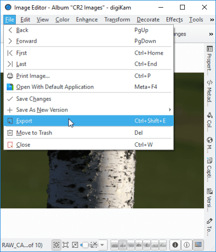The width and height of the screenshot is (216, 252).
Task: Open the Metadata sidebar tab
Action: (x=210, y=93)
